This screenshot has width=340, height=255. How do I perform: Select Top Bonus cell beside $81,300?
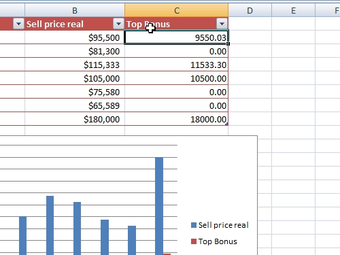[177, 51]
